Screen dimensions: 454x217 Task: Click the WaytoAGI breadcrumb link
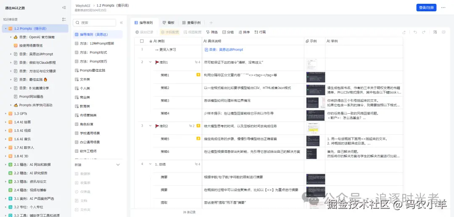[84, 5]
